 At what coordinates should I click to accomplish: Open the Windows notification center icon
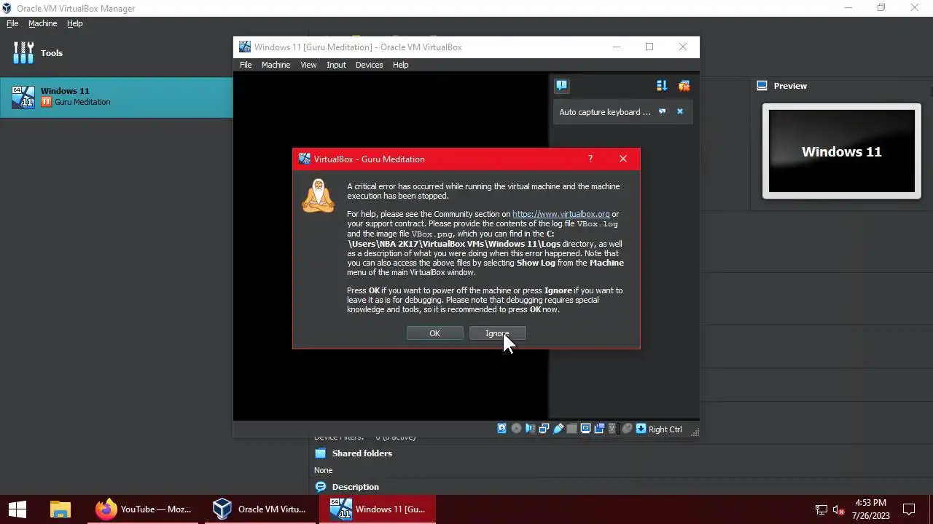point(909,509)
